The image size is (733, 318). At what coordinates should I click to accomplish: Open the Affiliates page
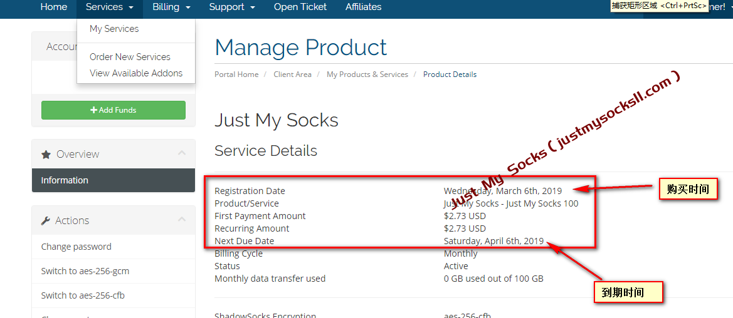tap(363, 7)
